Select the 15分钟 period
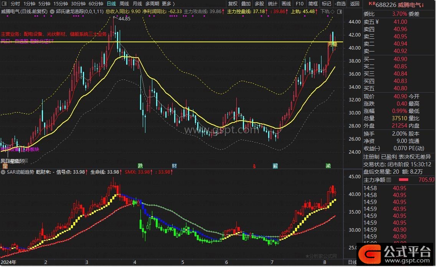Image resolution: width=437 pixels, height=267 pixels. tap(61, 3)
